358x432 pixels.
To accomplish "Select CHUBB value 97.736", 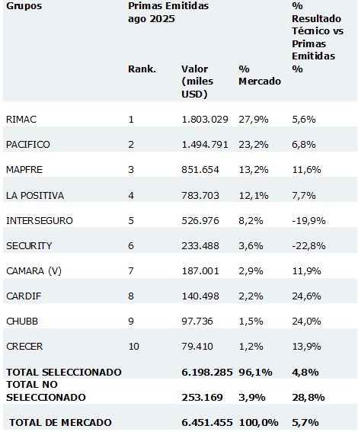I will pos(197,321).
